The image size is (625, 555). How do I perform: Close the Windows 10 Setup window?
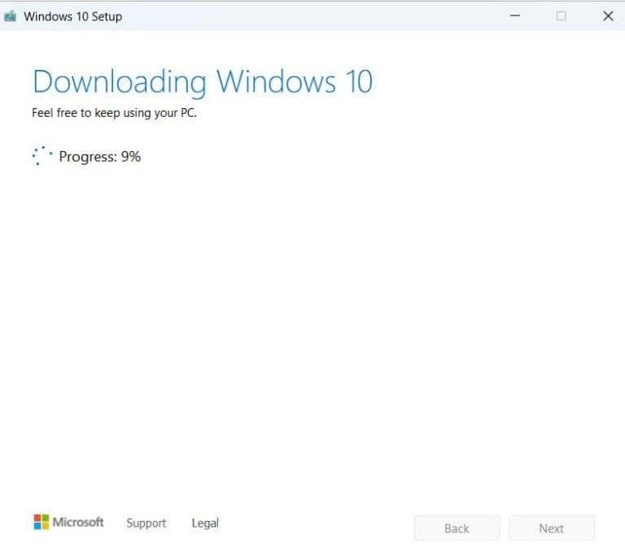(608, 16)
